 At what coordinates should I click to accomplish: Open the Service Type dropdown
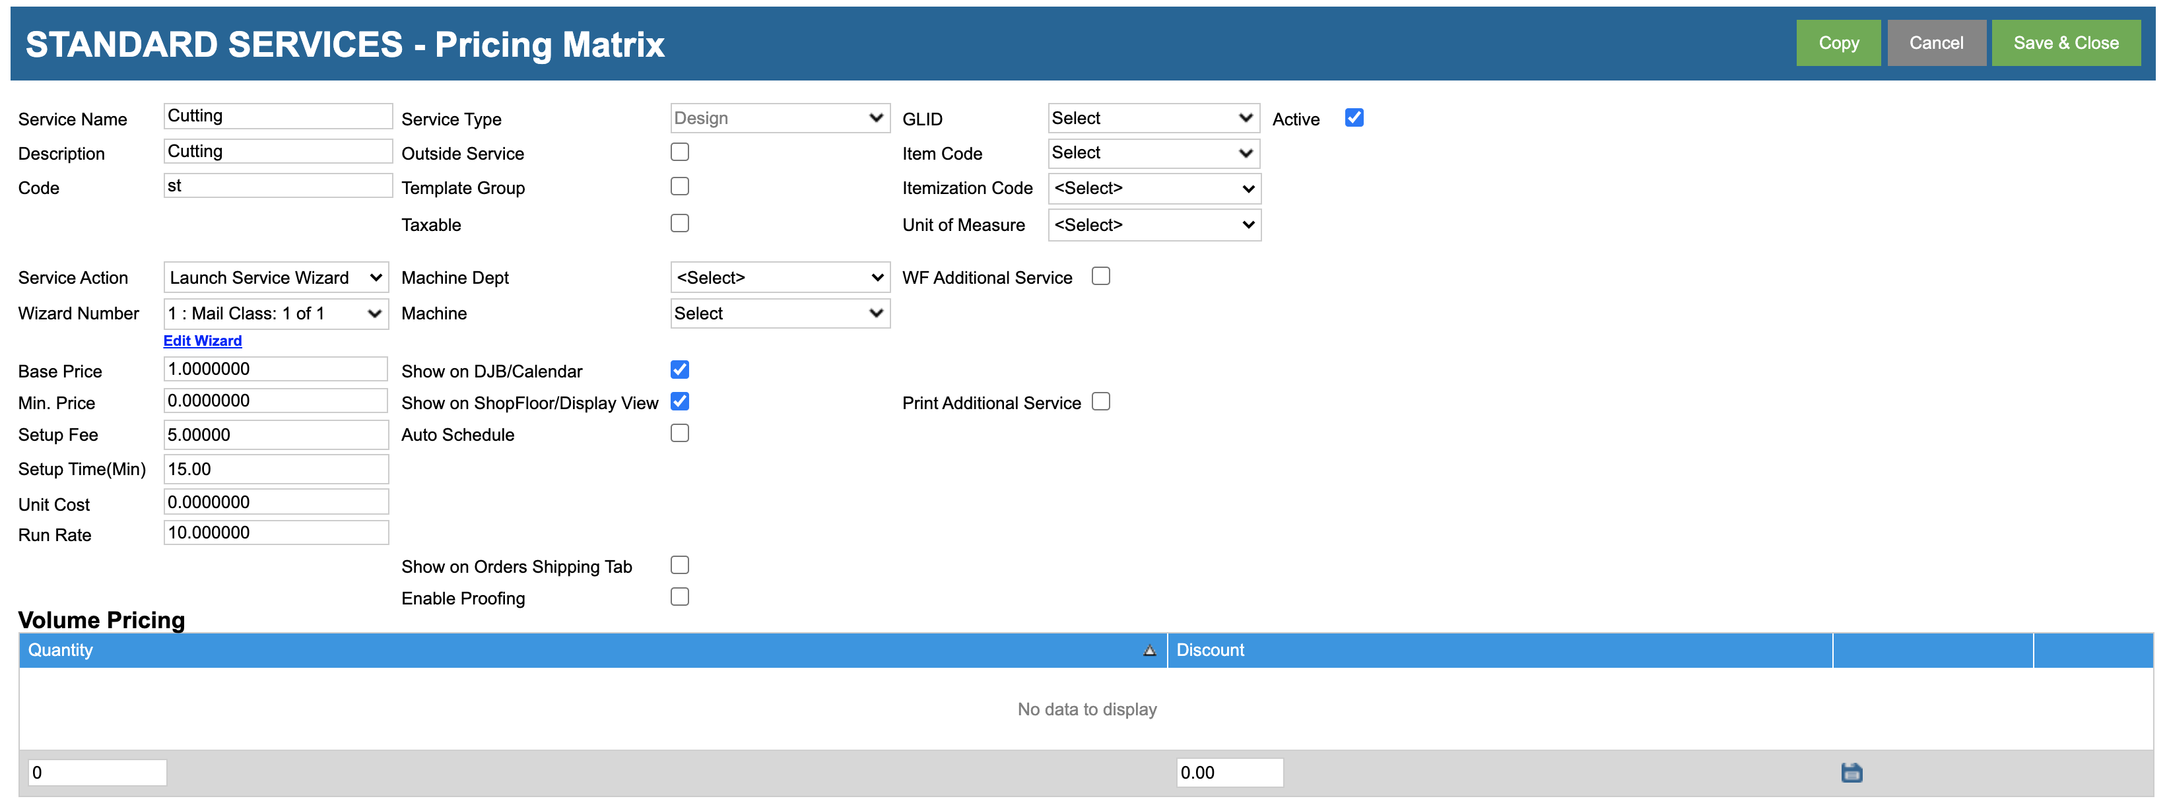780,118
